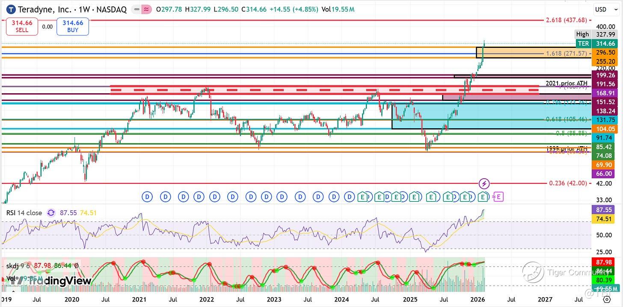This screenshot has width=623, height=307.
Task: Click the purple 87.55 RSI axis label
Action: (x=604, y=210)
